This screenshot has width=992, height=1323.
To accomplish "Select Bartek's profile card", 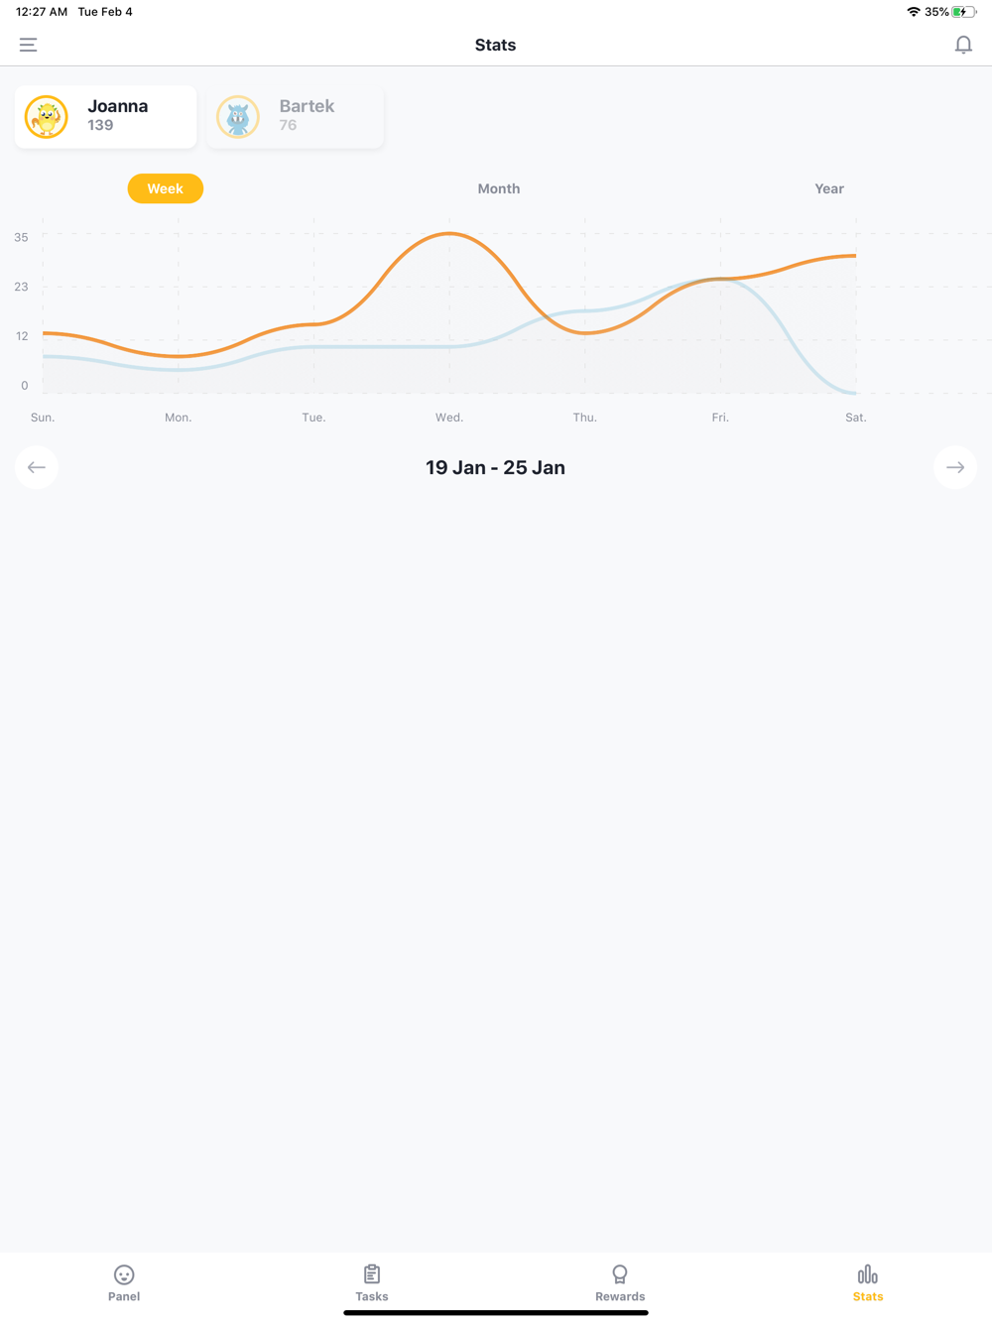I will point(296,117).
